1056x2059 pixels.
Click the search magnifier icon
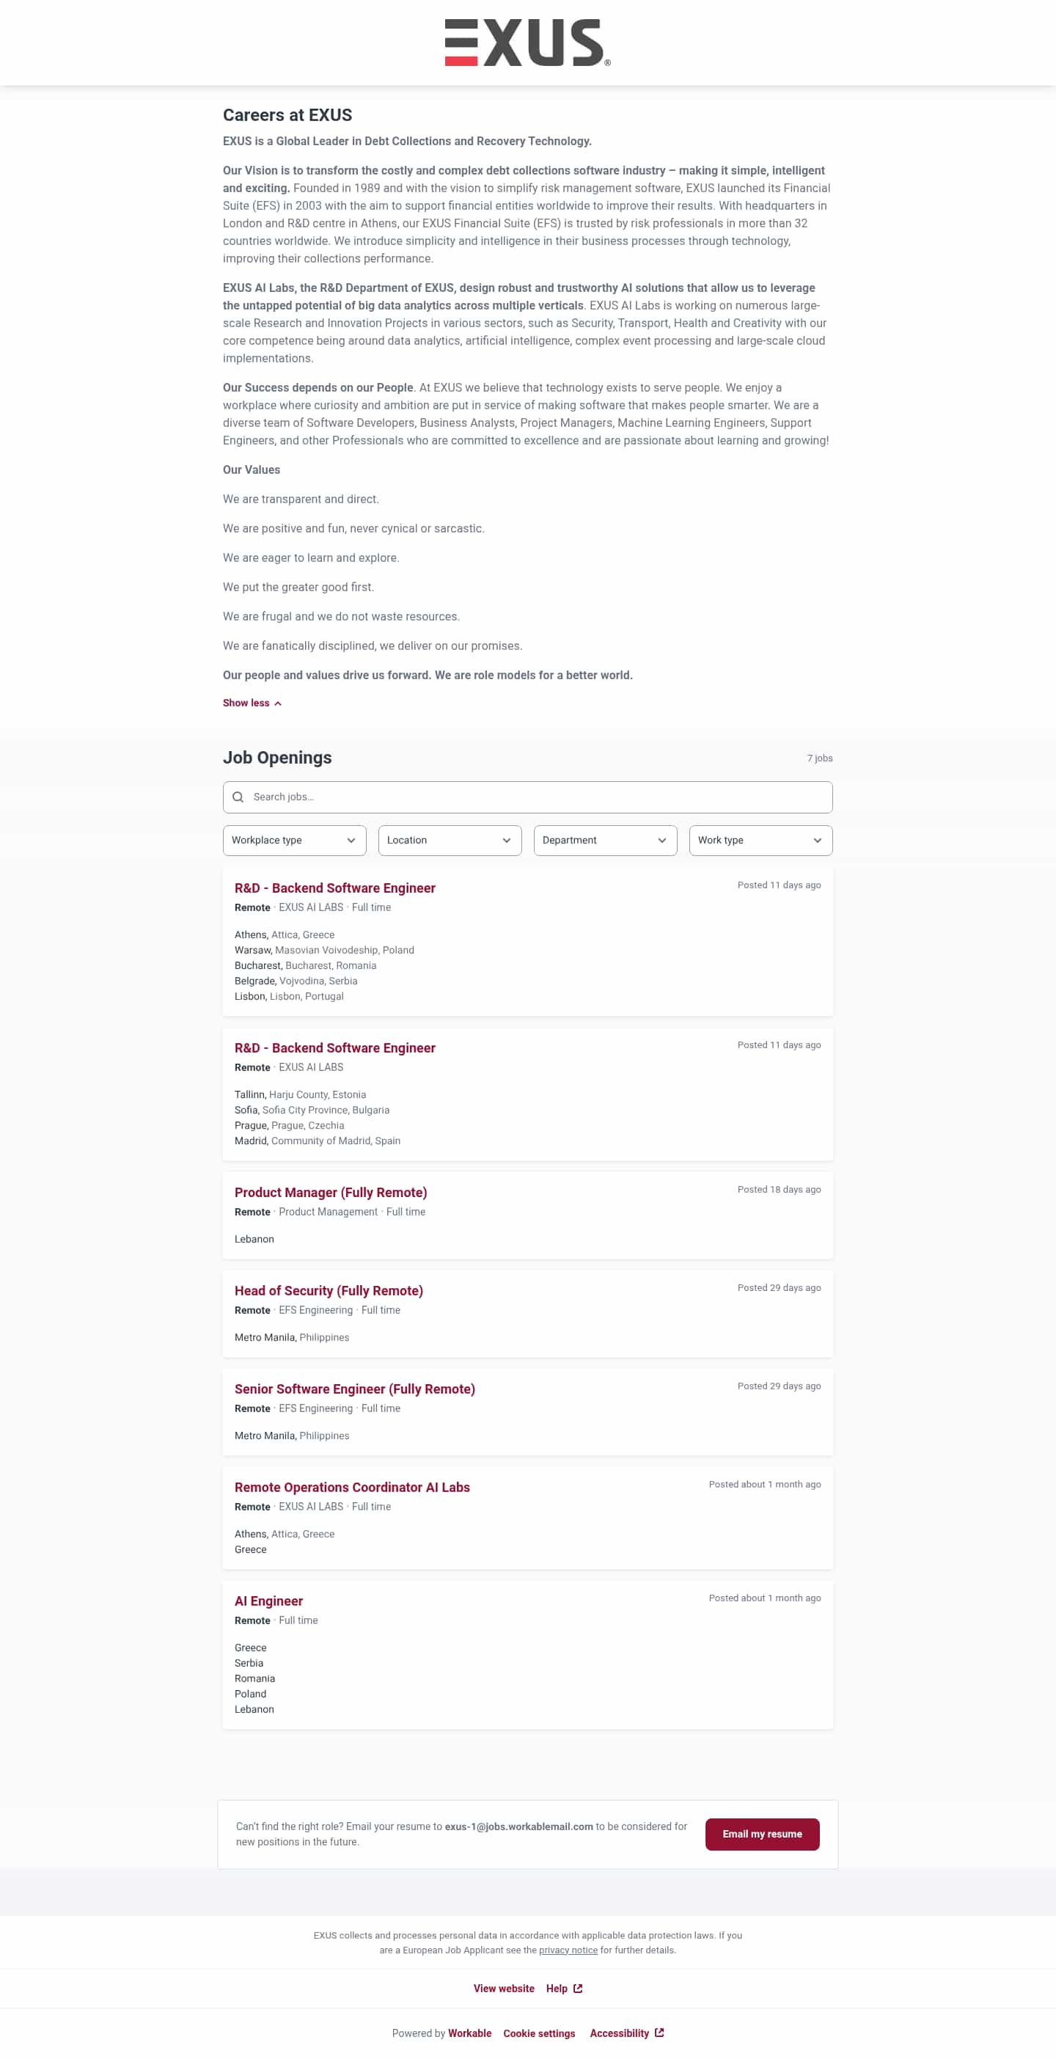tap(238, 797)
